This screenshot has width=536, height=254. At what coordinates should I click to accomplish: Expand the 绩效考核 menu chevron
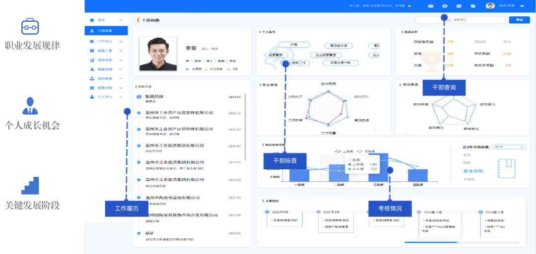(121, 60)
